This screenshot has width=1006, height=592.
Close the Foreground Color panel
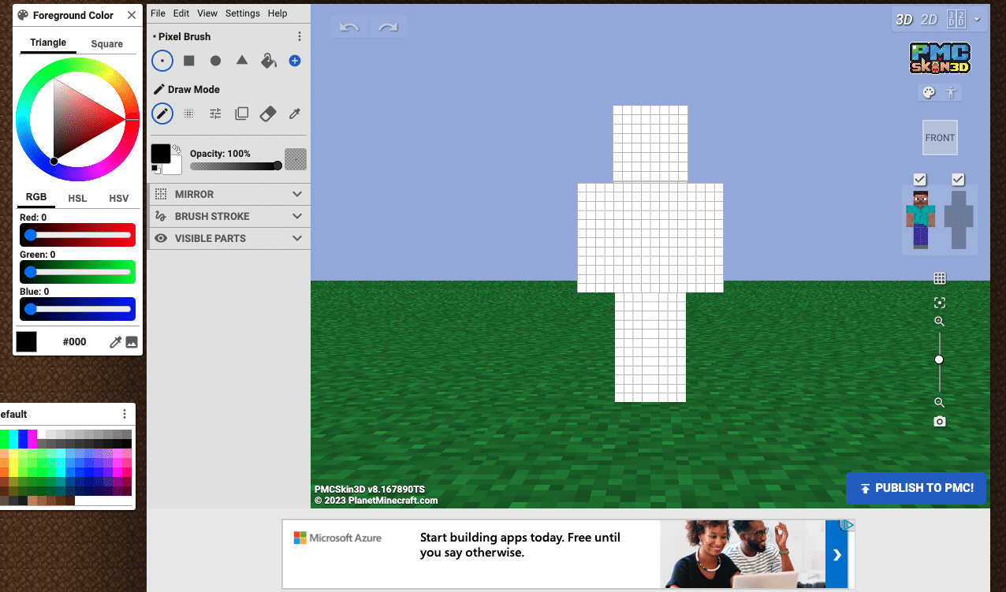132,15
